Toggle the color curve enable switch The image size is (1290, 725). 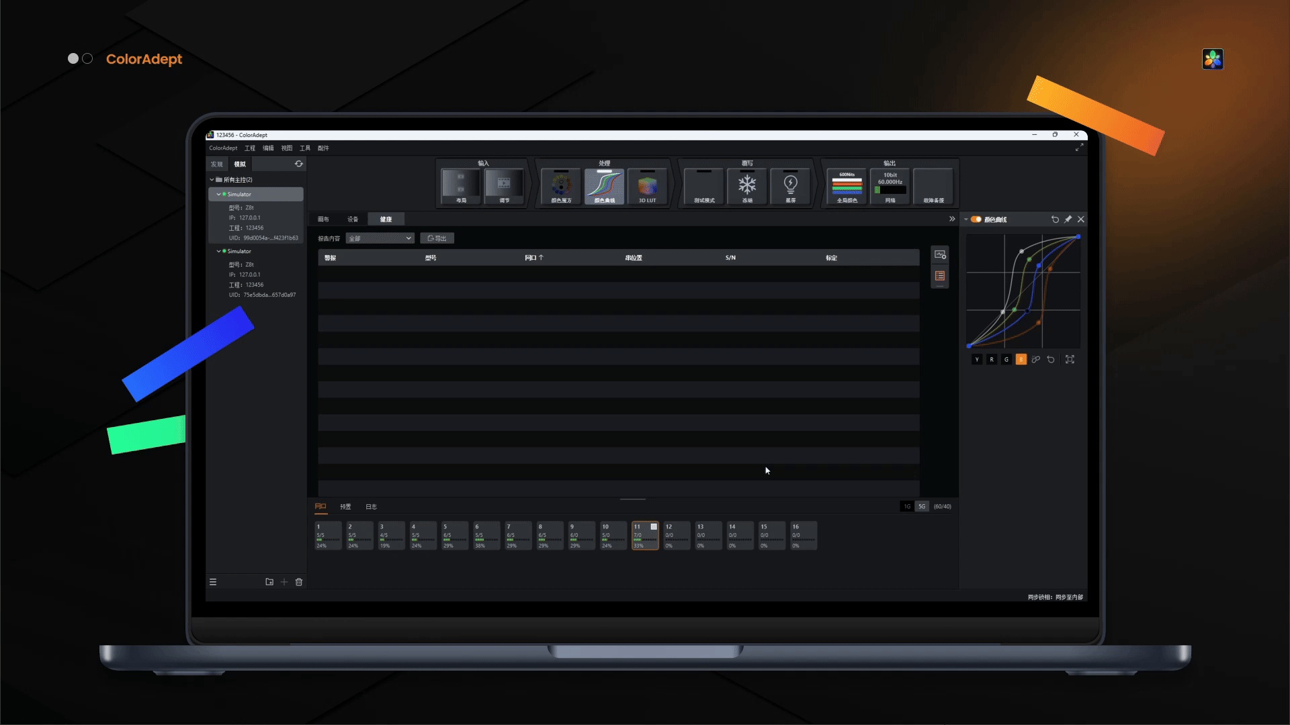(976, 220)
